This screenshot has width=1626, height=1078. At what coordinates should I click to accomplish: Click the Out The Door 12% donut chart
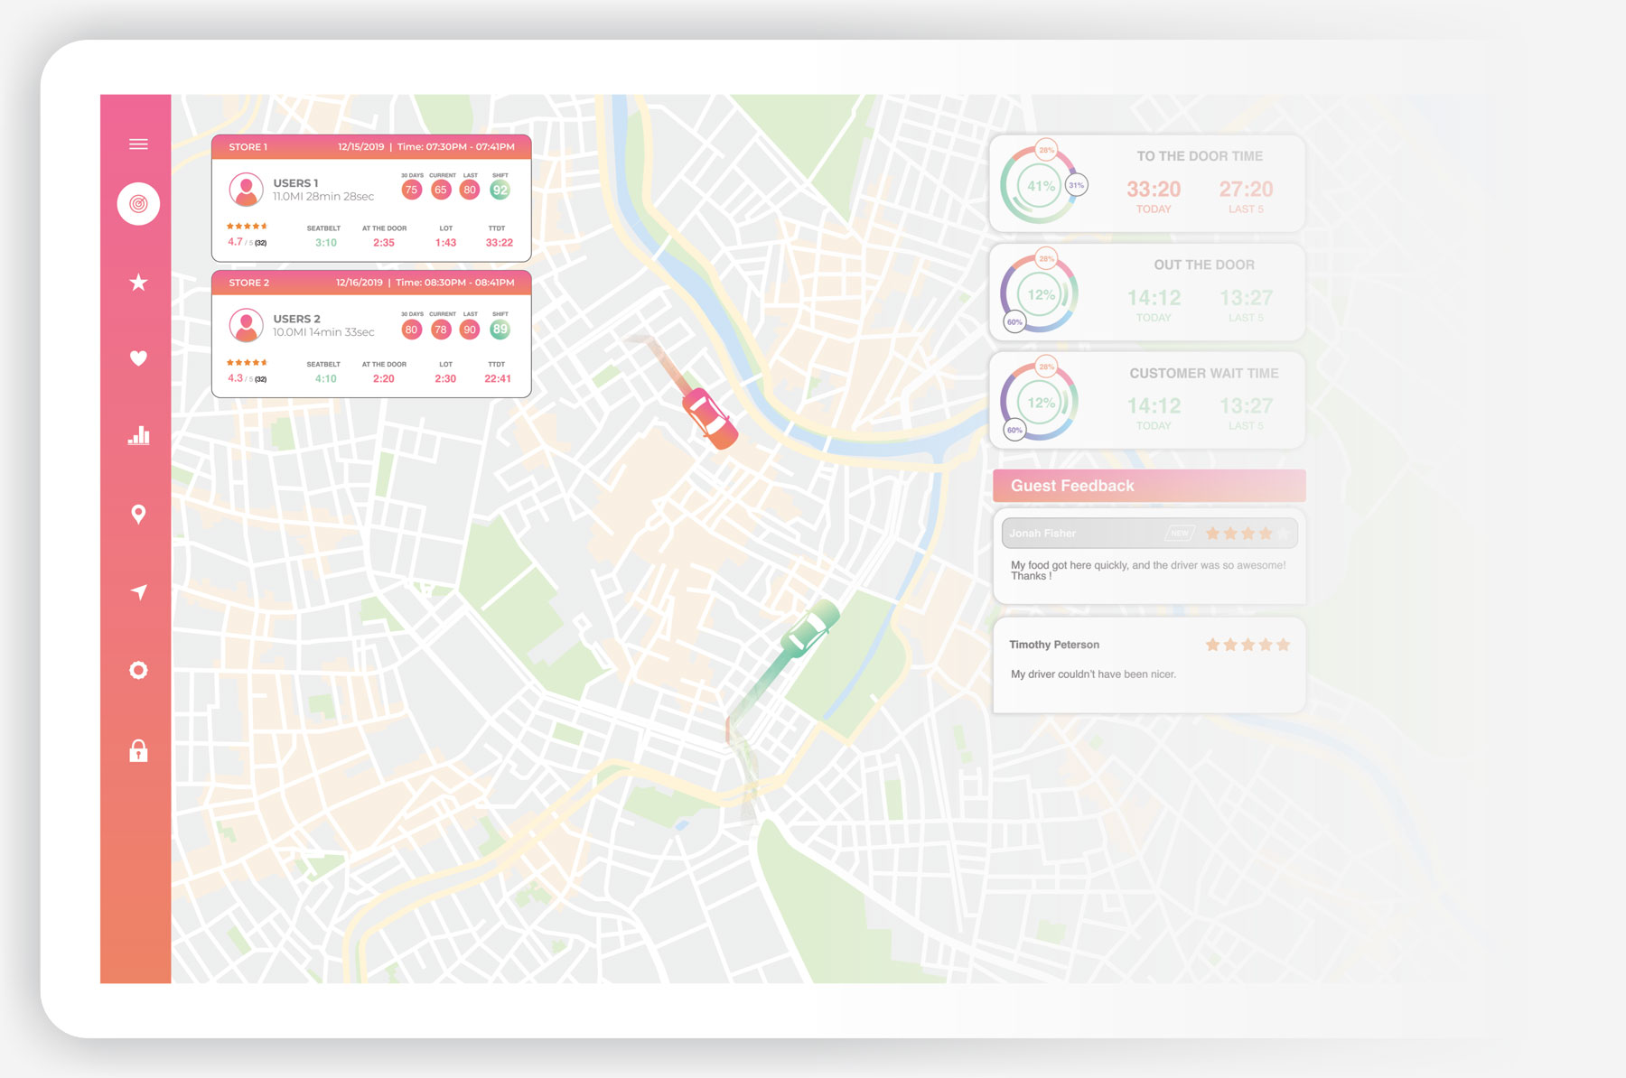tap(1040, 294)
